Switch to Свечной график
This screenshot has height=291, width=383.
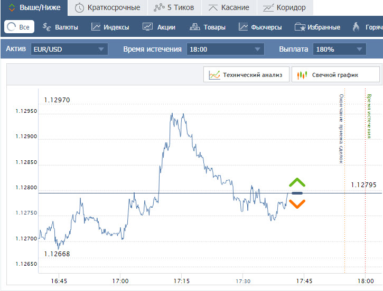coord(335,74)
